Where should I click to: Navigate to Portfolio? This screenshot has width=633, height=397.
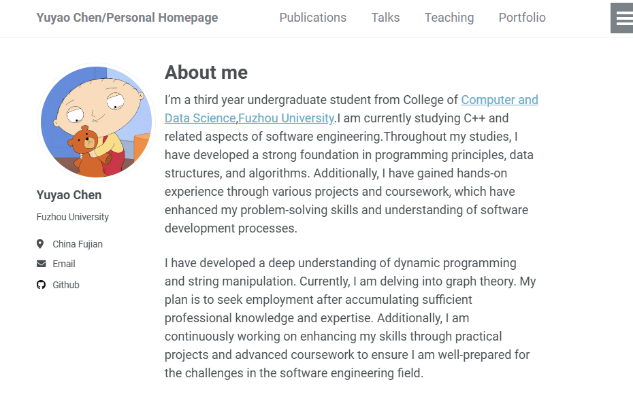point(522,18)
